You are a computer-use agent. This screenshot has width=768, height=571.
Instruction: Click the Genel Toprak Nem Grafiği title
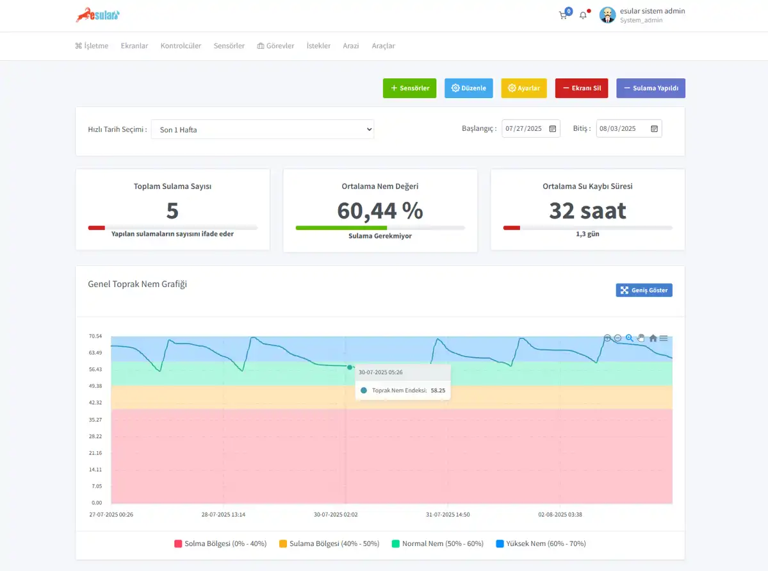point(137,285)
